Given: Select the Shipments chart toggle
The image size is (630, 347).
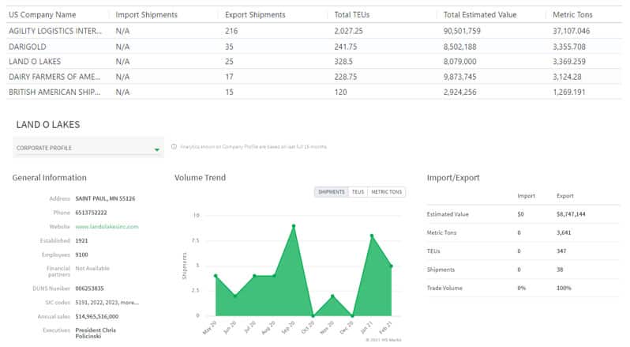Looking at the screenshot, I should click(331, 192).
